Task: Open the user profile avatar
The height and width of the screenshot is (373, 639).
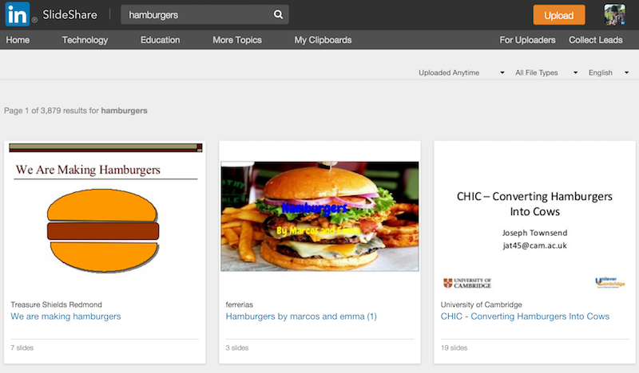Action: [x=614, y=14]
